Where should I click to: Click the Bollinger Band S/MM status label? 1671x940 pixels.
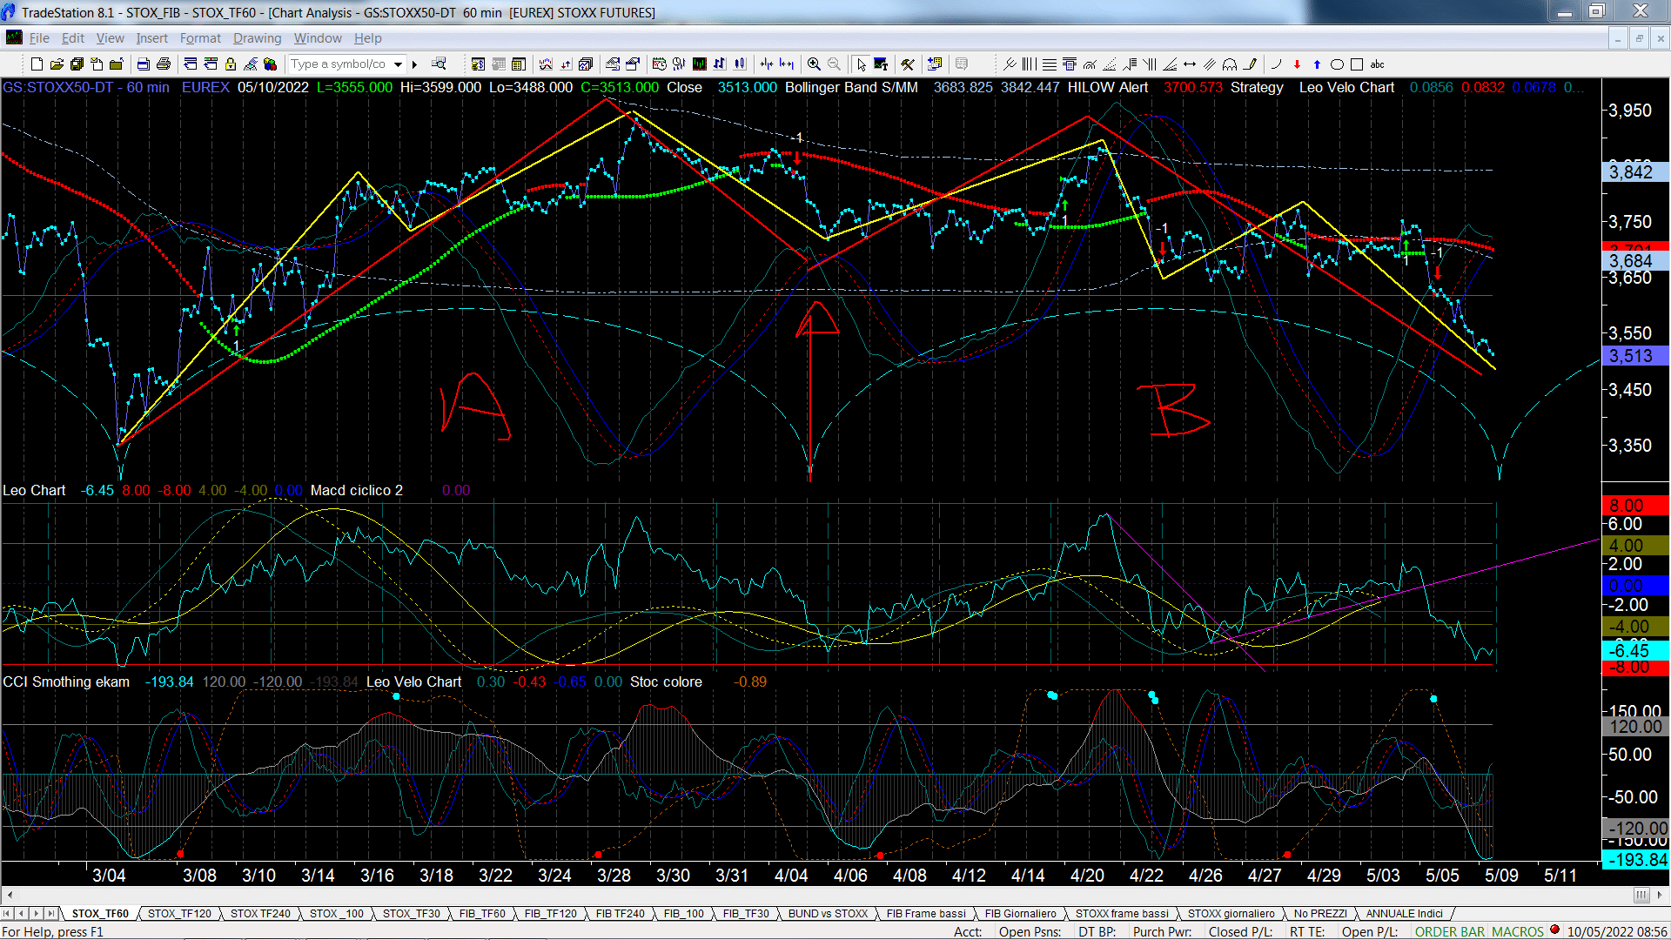[851, 87]
